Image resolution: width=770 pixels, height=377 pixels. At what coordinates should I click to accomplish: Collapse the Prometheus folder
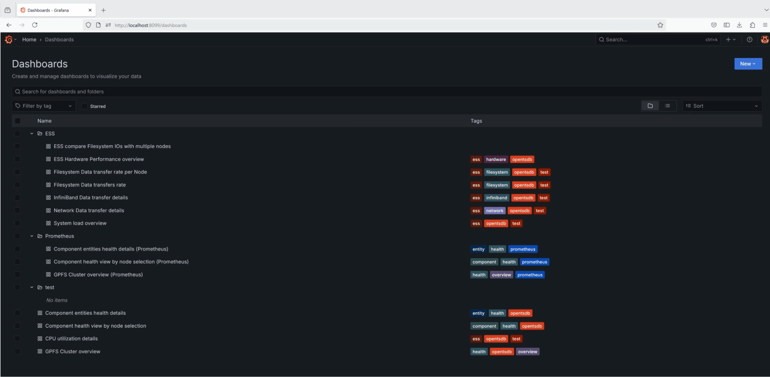tap(32, 236)
